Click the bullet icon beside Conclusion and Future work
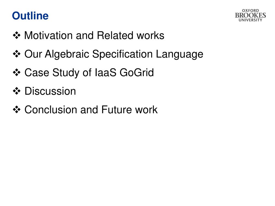The image size is (275, 206). [17, 110]
